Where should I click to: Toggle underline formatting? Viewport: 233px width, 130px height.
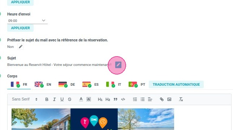pos(62,99)
